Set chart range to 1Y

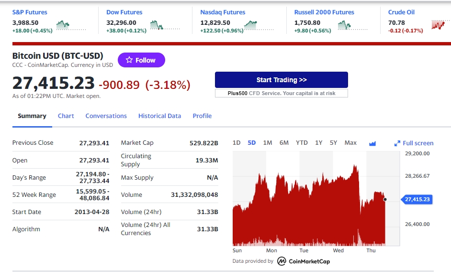[319, 143]
